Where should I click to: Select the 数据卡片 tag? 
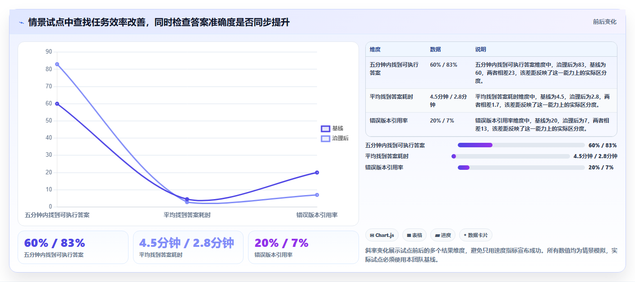click(476, 235)
